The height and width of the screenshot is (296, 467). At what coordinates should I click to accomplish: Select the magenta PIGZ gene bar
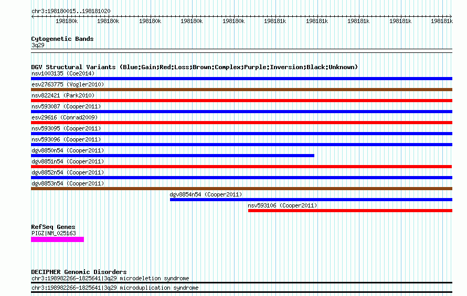click(x=58, y=239)
